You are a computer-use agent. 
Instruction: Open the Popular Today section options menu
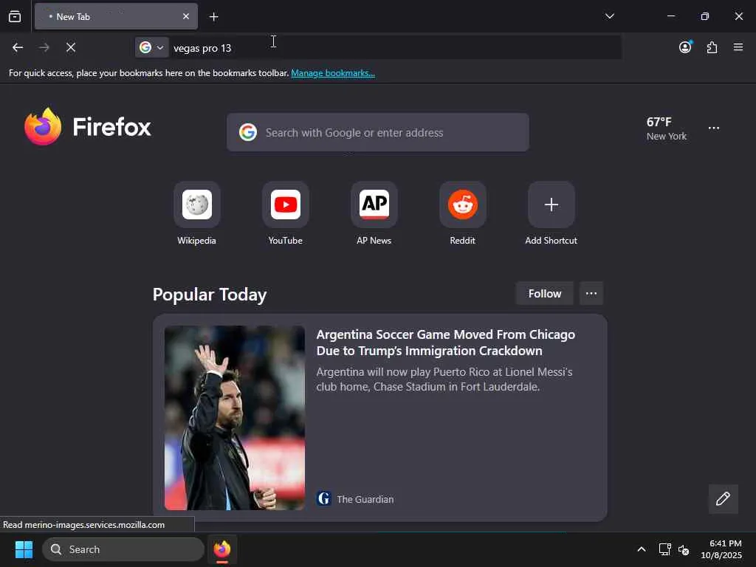tap(591, 294)
